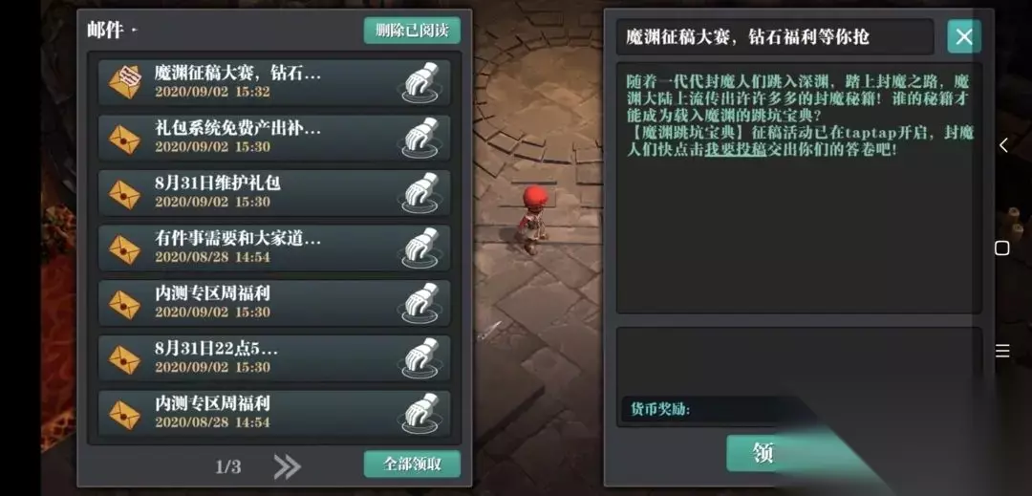Click the gauntlet icon on 礼包系统免费产出补 mail
The height and width of the screenshot is (496, 1032).
420,137
